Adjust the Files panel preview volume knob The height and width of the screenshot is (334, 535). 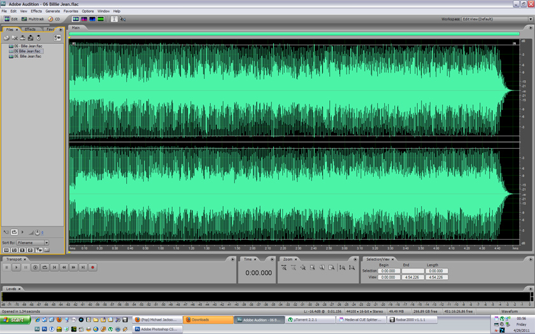click(37, 233)
